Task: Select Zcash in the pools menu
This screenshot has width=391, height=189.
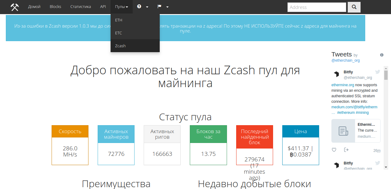Action: click(x=135, y=46)
